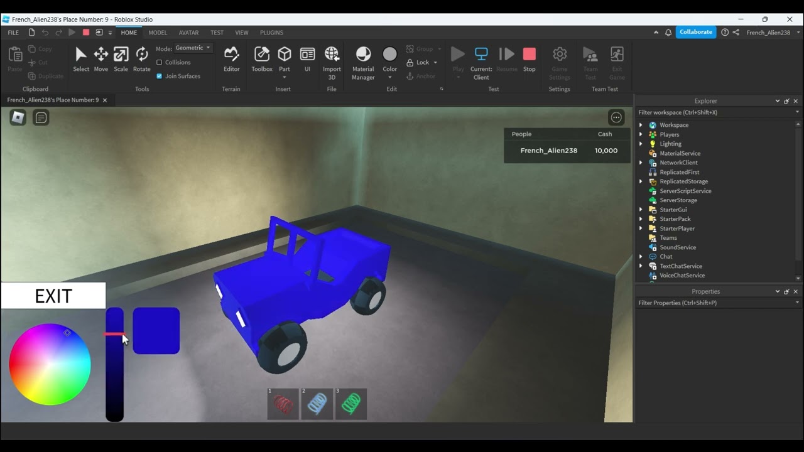Select VoiceChatService in Explorer
This screenshot has width=804, height=452.
pos(682,276)
